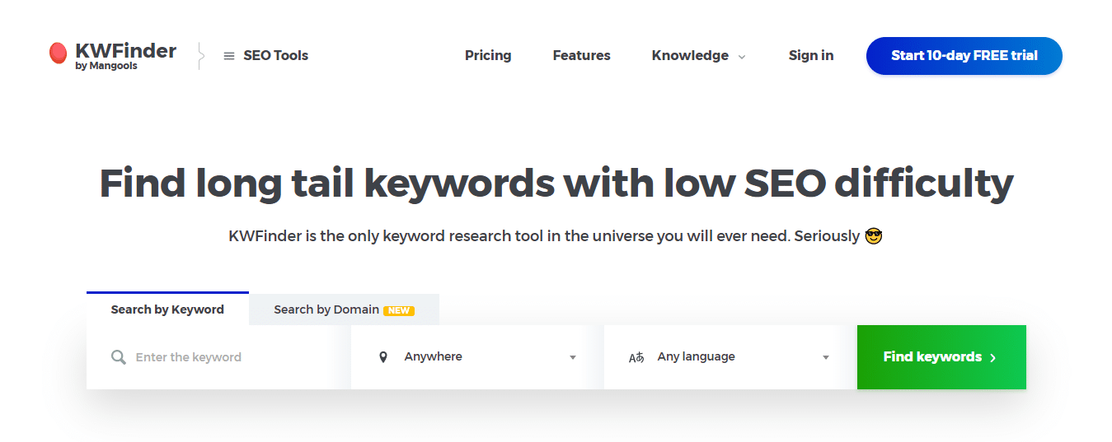Viewport: 1112px width, 442px height.
Task: Click the language translation icon
Action: (x=636, y=357)
